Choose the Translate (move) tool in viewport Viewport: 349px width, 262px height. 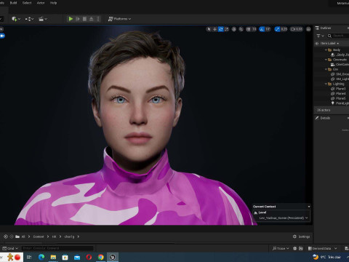point(214,29)
